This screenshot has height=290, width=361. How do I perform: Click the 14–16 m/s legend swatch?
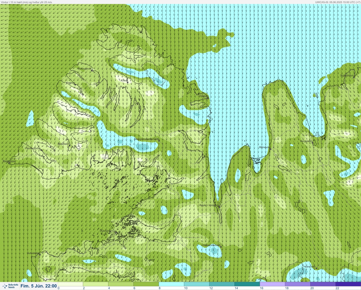247,284
